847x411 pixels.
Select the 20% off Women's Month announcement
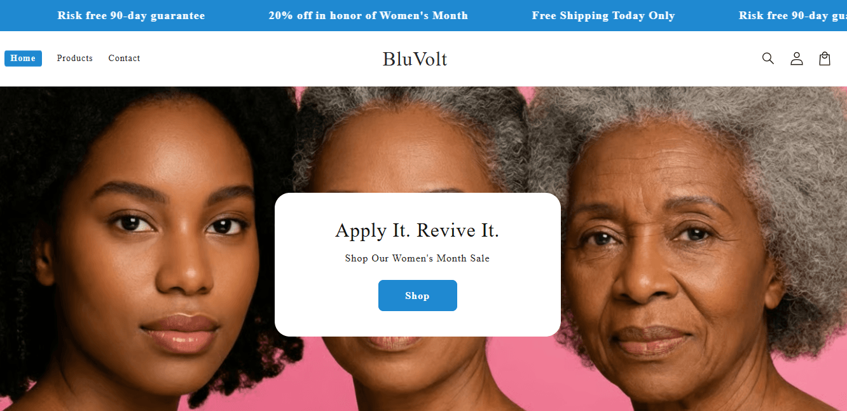368,16
